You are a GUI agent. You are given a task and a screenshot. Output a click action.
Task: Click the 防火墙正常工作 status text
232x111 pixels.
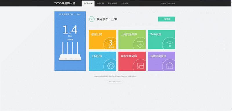tap(66, 14)
